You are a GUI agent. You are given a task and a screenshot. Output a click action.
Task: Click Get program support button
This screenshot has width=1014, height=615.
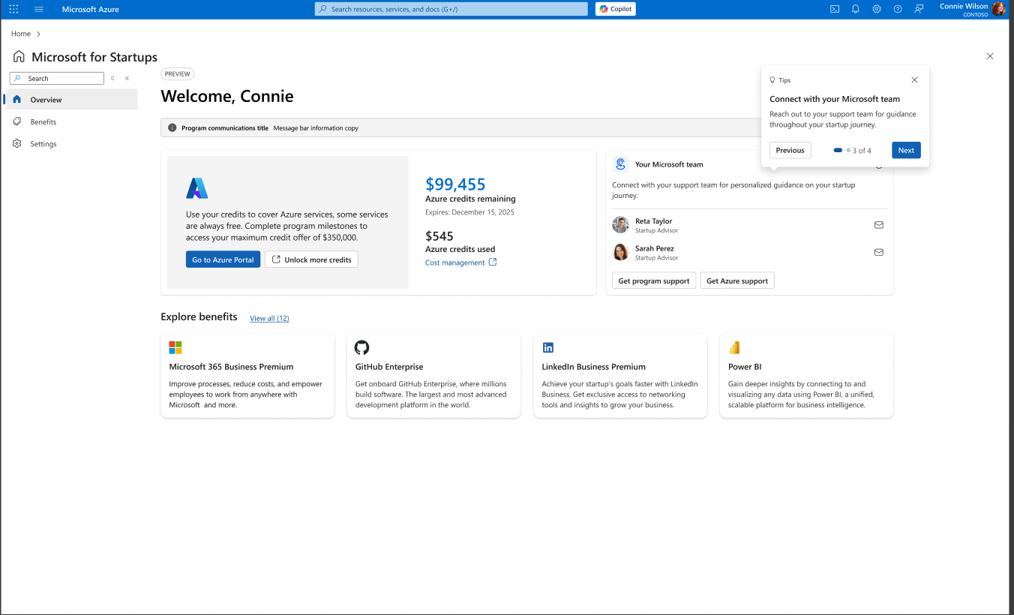(x=654, y=280)
